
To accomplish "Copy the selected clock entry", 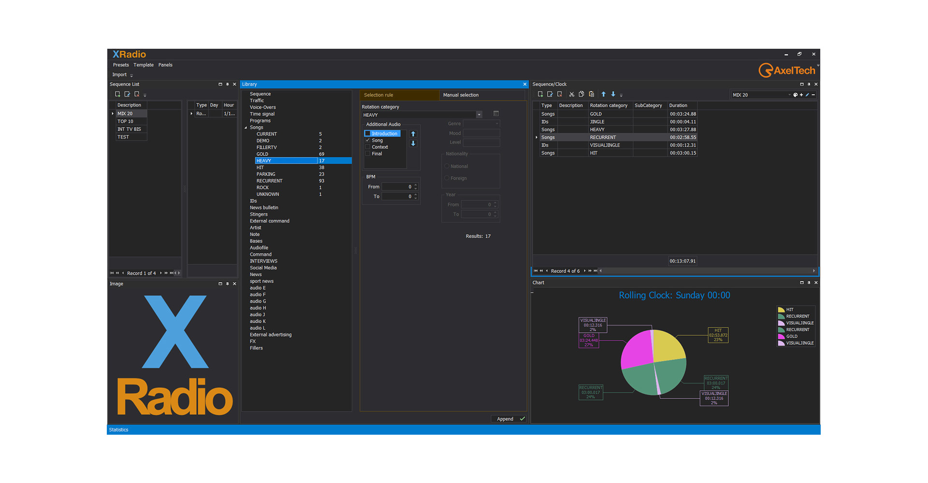I will [581, 94].
